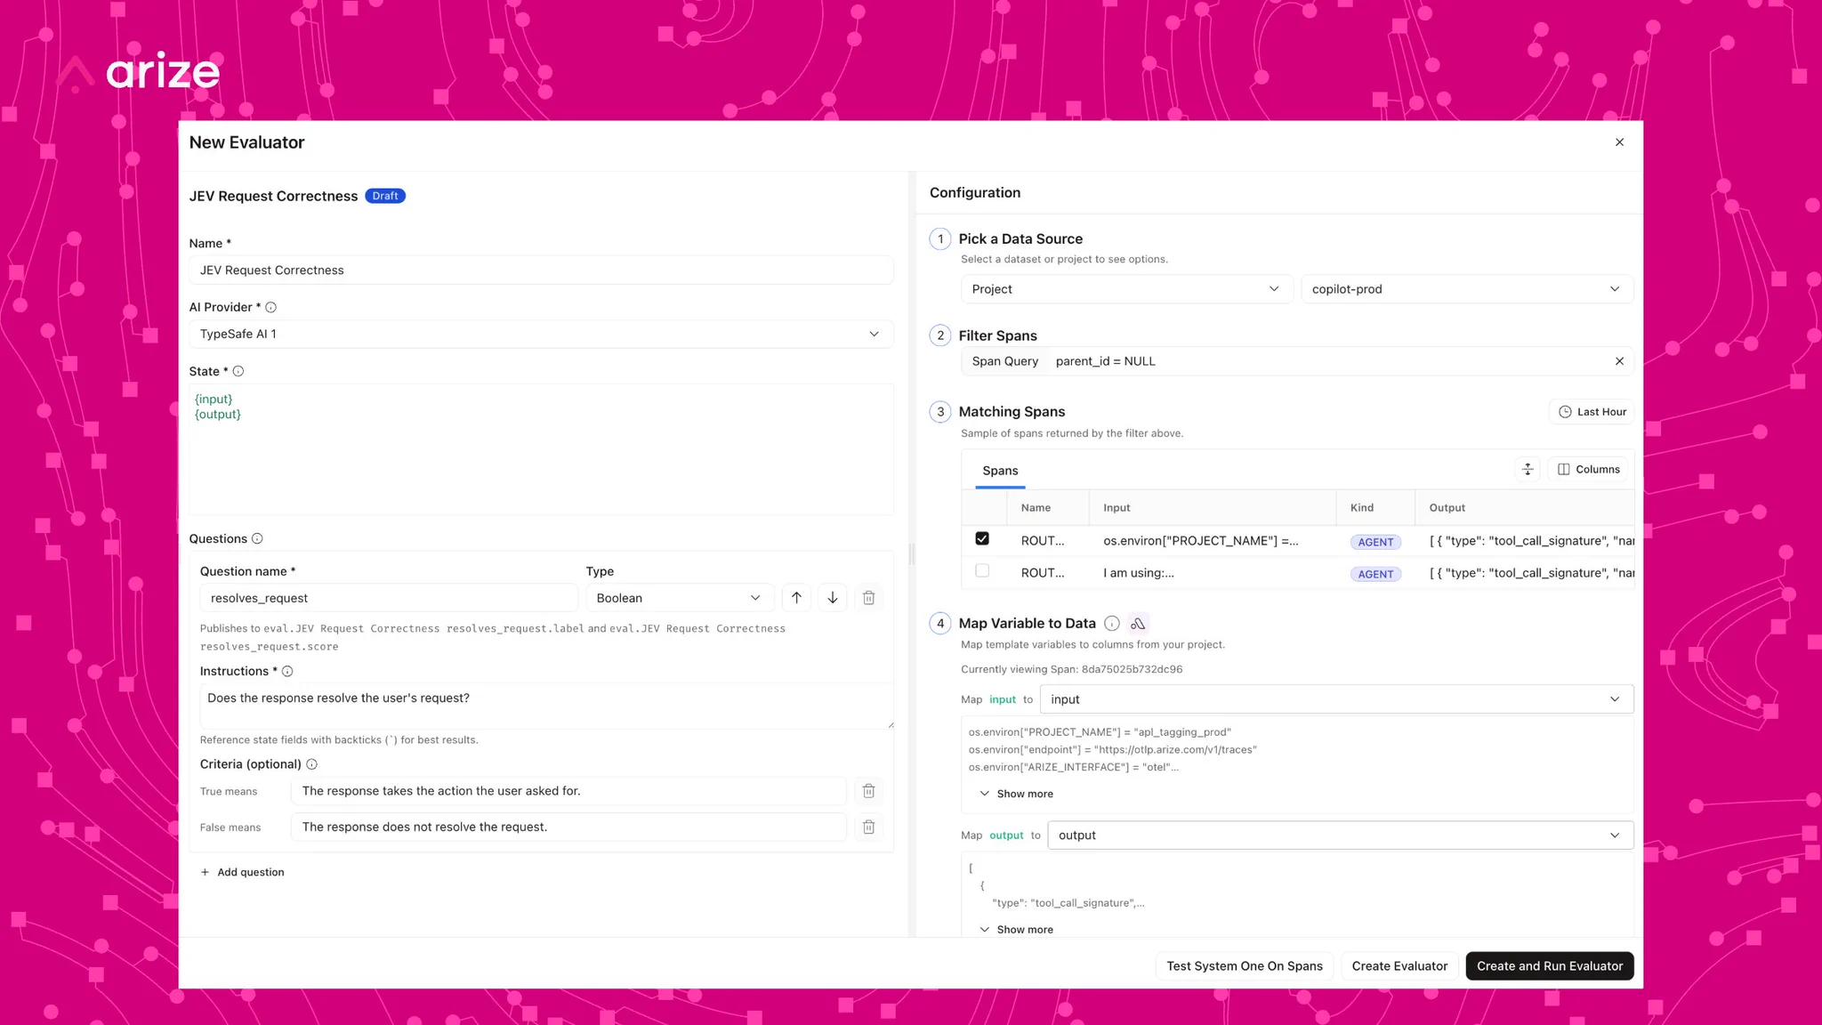Screen dimensions: 1822x1025
Task: Click the Columns button
Action: [1589, 469]
